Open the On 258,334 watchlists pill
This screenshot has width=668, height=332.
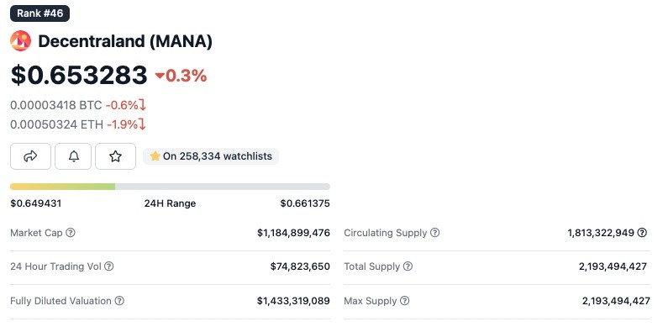point(211,156)
